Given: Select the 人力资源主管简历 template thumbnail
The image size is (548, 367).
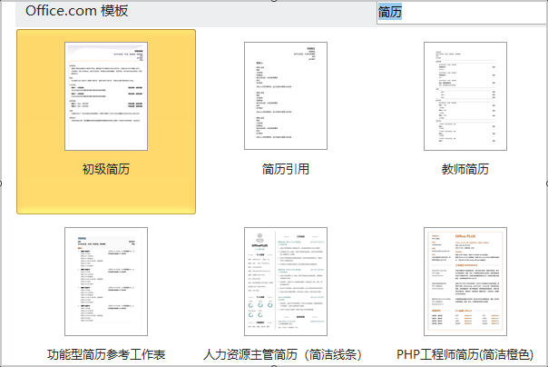Looking at the screenshot, I should (x=286, y=282).
